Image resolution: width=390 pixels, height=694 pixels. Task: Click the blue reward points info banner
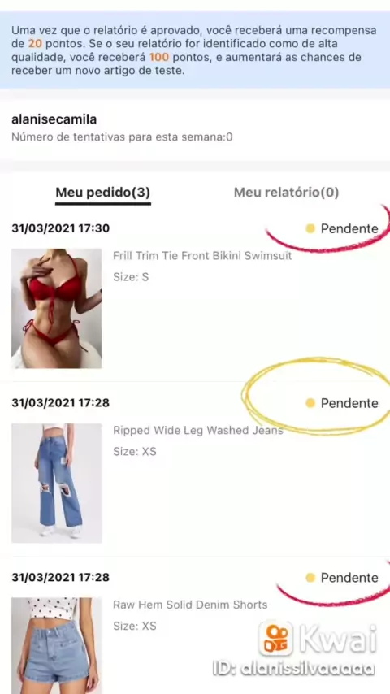pyautogui.click(x=195, y=50)
